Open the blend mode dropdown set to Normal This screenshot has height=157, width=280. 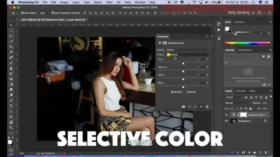(x=238, y=103)
